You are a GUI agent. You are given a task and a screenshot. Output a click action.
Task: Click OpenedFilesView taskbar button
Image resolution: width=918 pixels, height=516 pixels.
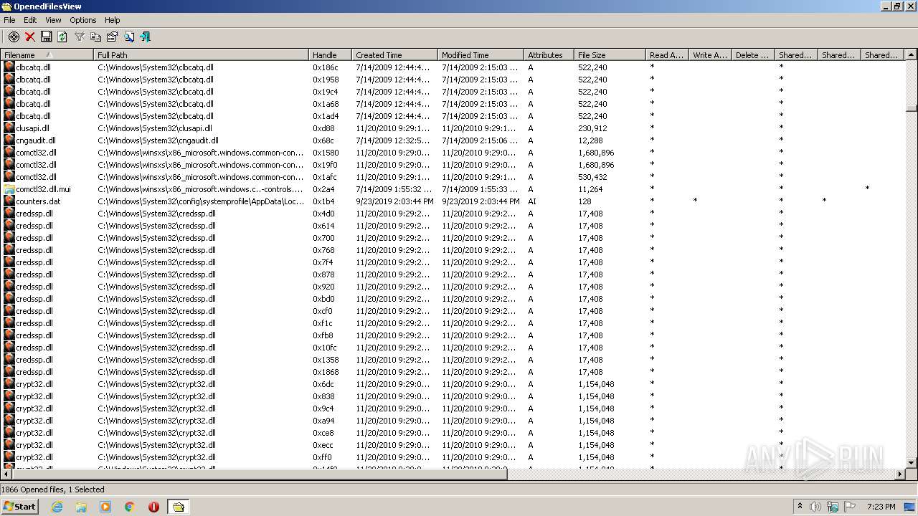(179, 507)
